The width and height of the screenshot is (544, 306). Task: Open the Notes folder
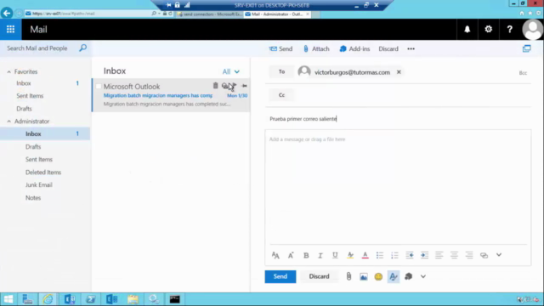click(33, 198)
